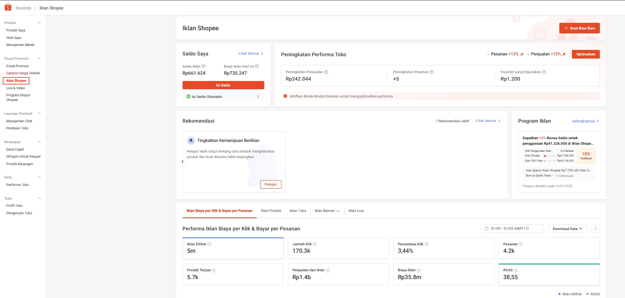Open the Iklan Banner dropdown tab
The height and width of the screenshot is (298, 625).
pyautogui.click(x=327, y=211)
